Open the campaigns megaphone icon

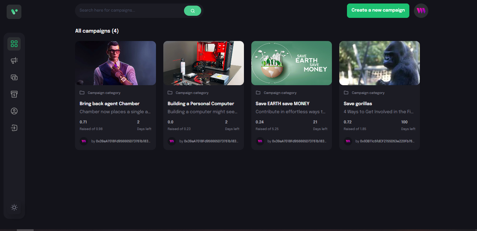coord(14,60)
